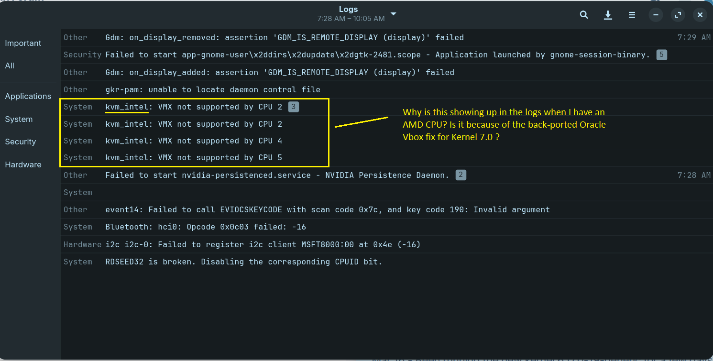The image size is (713, 361).
Task: Maximize the Logs window
Action: coord(678,15)
